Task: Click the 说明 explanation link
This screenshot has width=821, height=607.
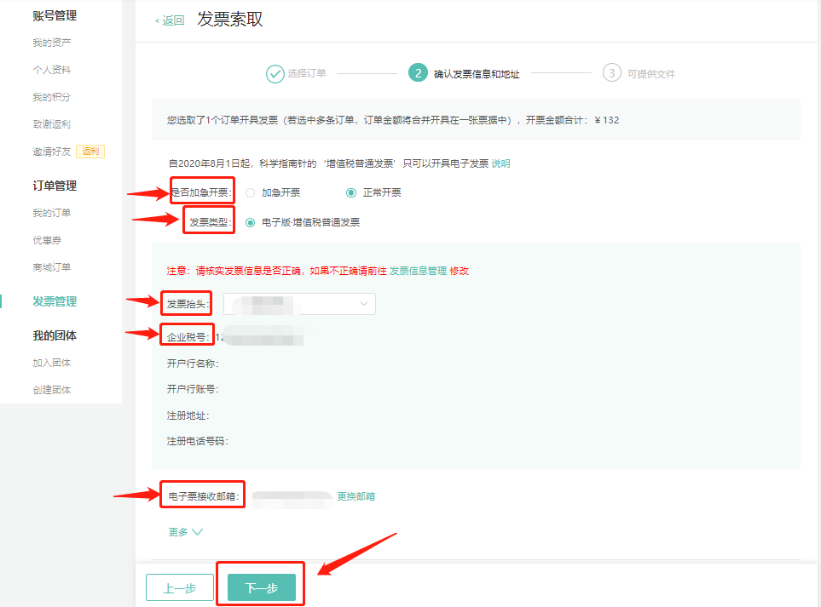Action: click(501, 163)
